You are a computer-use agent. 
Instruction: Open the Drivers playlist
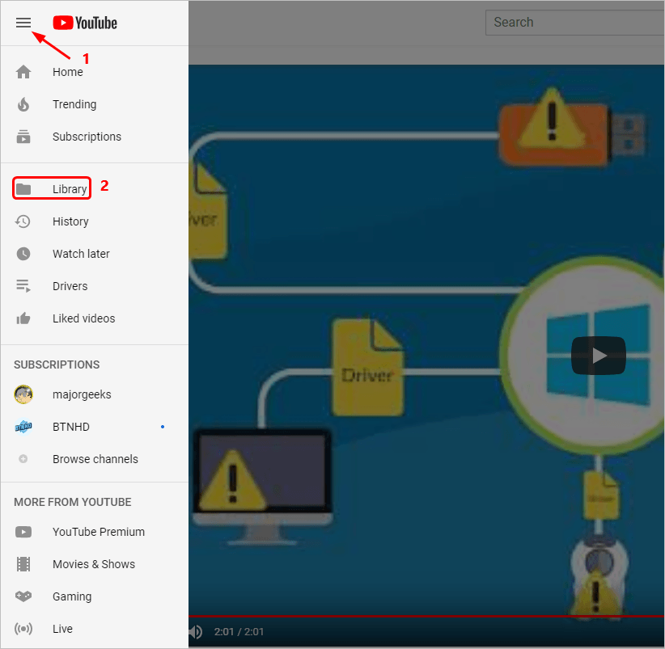point(23,286)
